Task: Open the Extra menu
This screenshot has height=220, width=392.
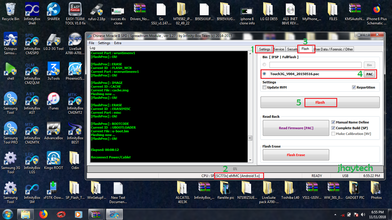Action: pyautogui.click(x=118, y=43)
